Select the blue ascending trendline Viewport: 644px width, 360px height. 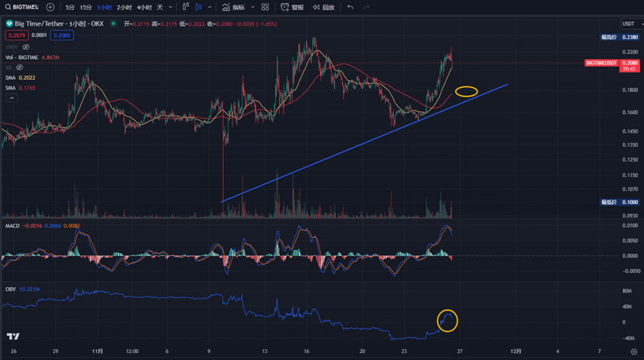364,143
